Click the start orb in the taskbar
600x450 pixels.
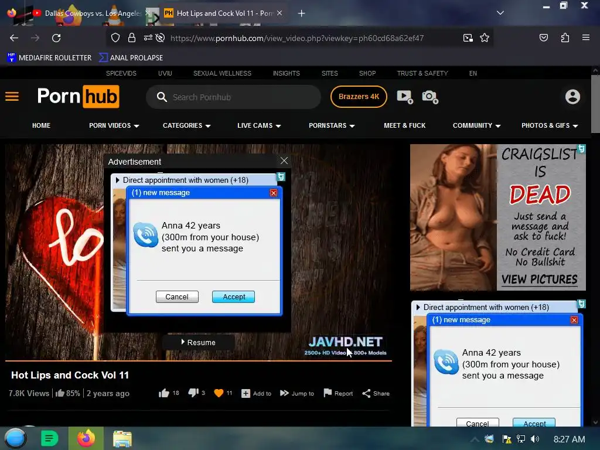(15, 438)
